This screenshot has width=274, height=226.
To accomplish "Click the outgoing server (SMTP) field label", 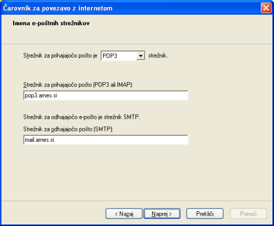I will [68, 129].
